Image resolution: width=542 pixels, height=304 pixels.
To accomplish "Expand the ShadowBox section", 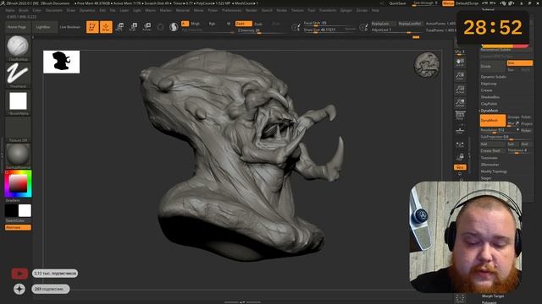I will click(489, 97).
